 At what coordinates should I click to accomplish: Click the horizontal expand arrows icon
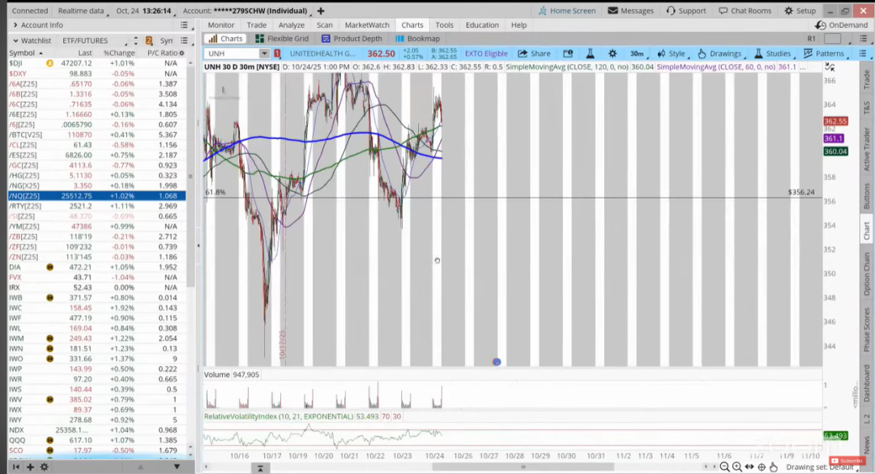pyautogui.click(x=749, y=467)
